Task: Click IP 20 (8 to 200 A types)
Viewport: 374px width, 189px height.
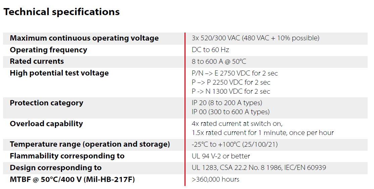Action: point(227,103)
